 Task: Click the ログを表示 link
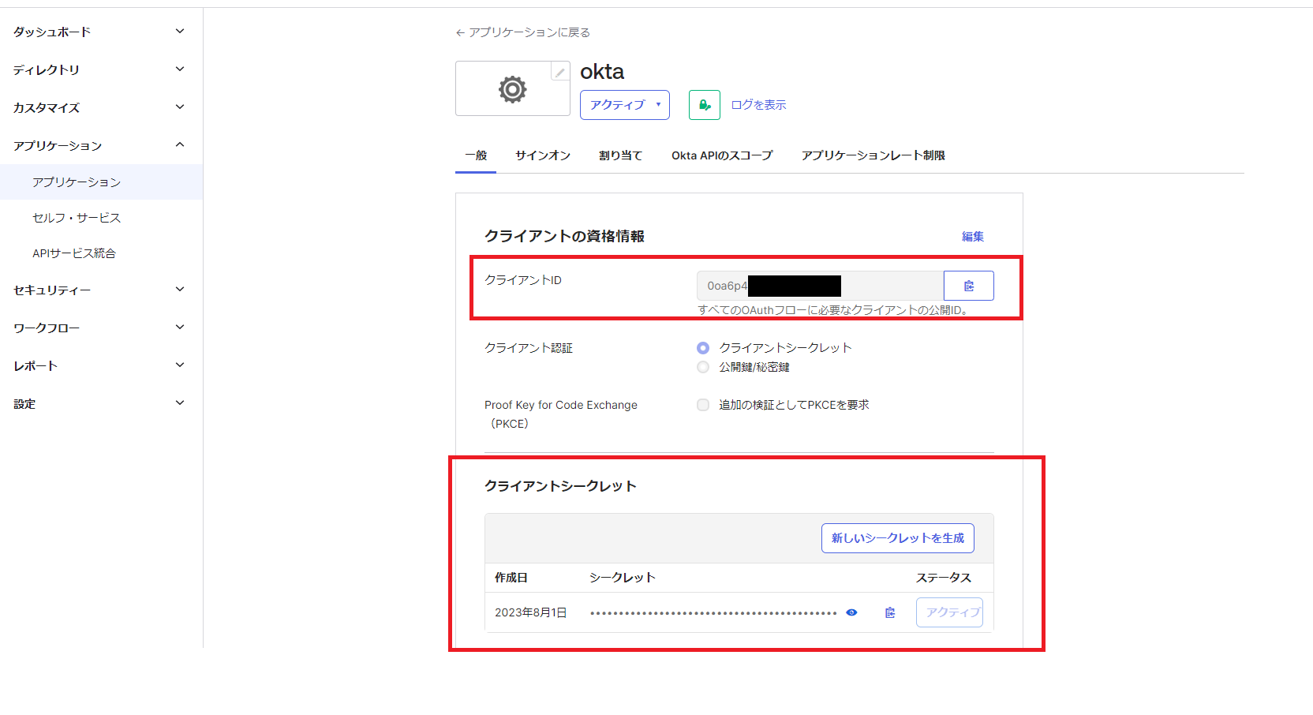click(x=758, y=105)
